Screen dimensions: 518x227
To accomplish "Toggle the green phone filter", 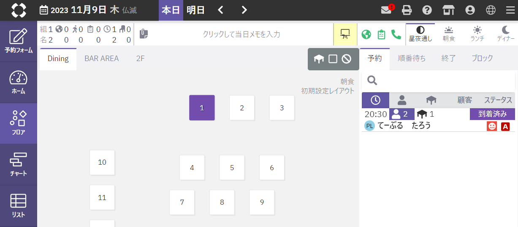I will coord(396,35).
